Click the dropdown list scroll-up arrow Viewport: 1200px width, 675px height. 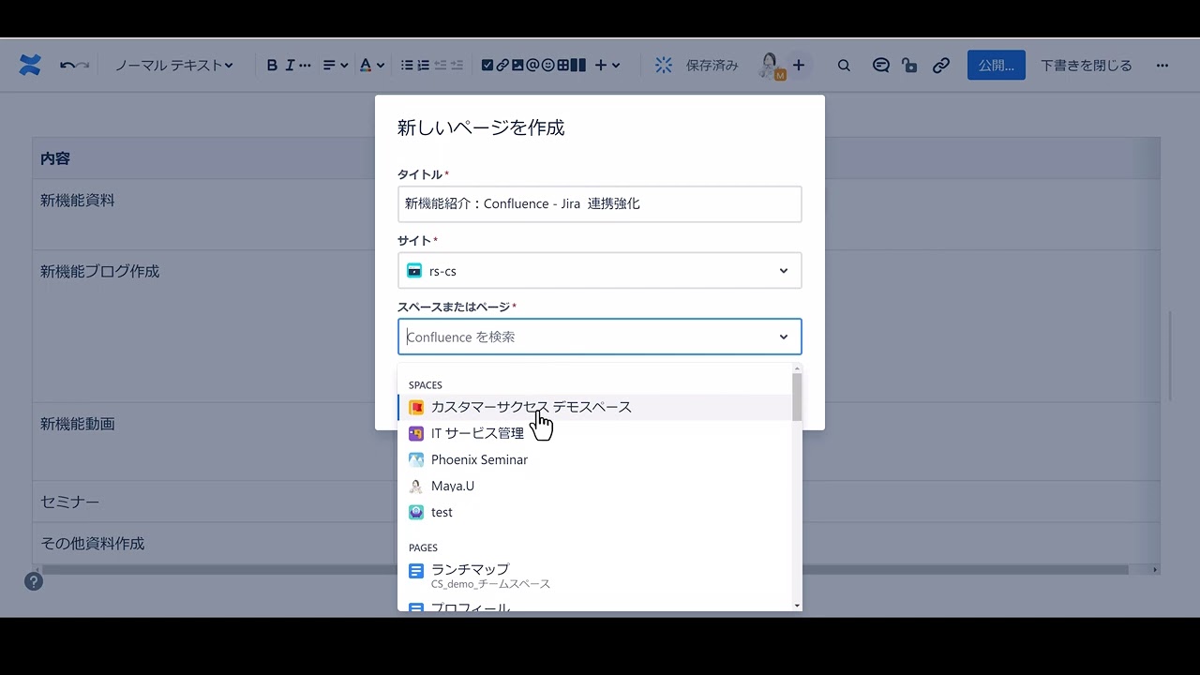point(797,368)
